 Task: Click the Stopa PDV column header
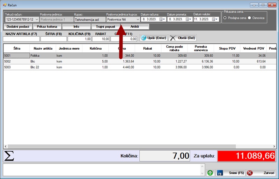(x=227, y=49)
